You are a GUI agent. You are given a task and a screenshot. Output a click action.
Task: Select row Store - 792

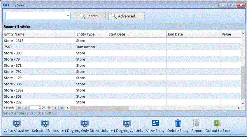[122, 72]
